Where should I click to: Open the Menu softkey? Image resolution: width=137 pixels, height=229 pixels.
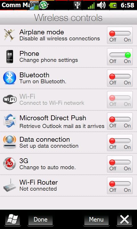96,220
